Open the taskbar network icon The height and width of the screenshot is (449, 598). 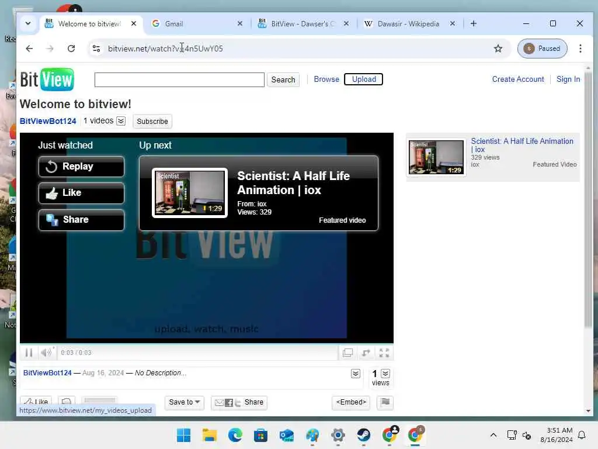pos(512,435)
